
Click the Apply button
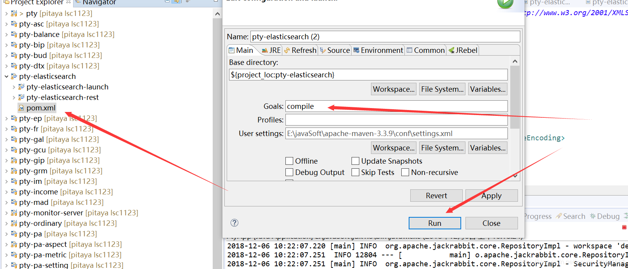[492, 196]
